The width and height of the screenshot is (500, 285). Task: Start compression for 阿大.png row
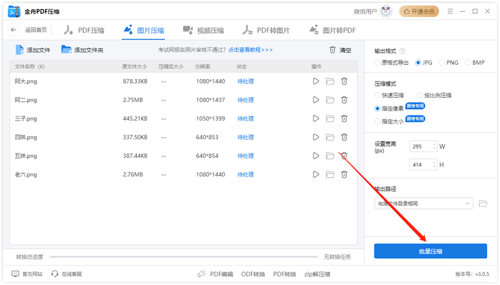pyautogui.click(x=316, y=82)
